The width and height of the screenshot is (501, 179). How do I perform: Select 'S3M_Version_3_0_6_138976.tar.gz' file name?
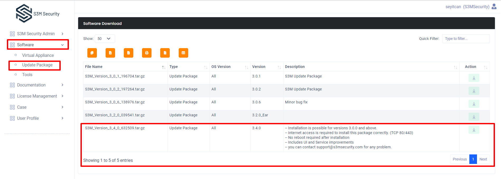coord(115,102)
